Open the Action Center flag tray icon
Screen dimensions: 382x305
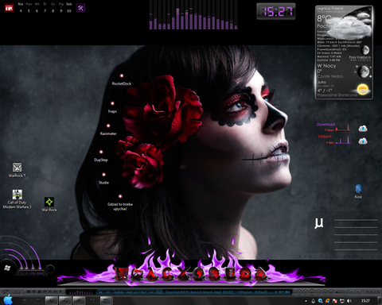click(x=335, y=301)
